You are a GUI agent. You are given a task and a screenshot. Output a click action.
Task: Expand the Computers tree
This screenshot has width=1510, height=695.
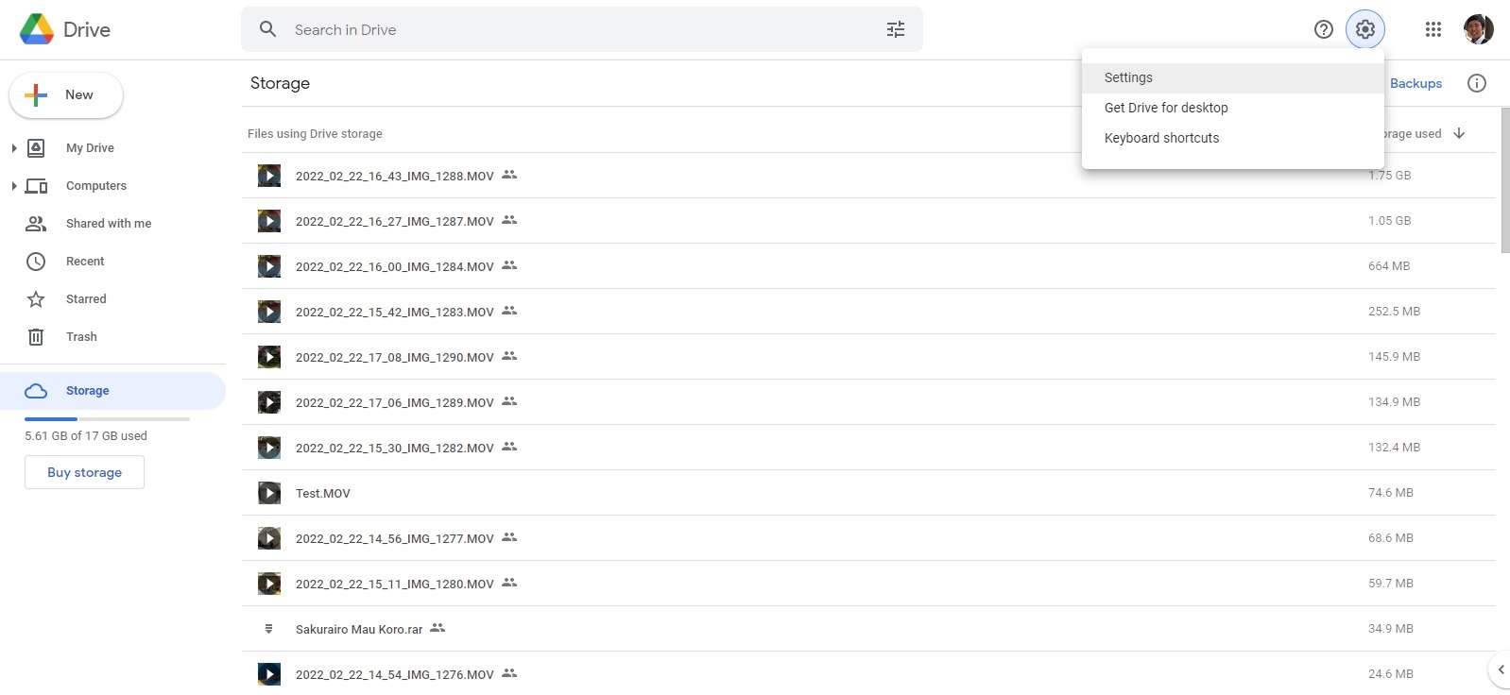click(14, 186)
